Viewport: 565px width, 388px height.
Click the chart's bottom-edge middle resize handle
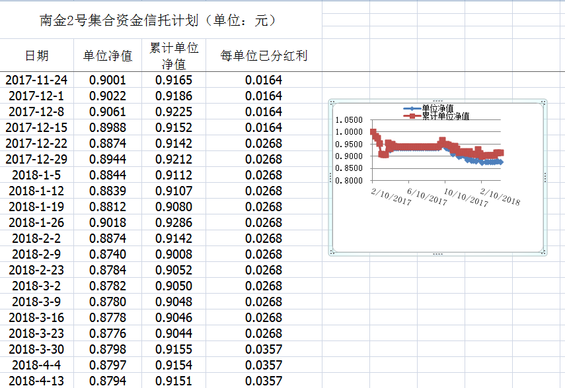click(437, 254)
